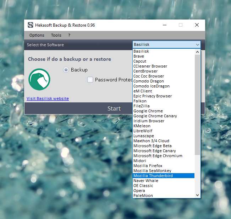Image resolution: width=231 pixels, height=219 pixels.
Task: Select PaleMoon entry
Action: (164, 196)
